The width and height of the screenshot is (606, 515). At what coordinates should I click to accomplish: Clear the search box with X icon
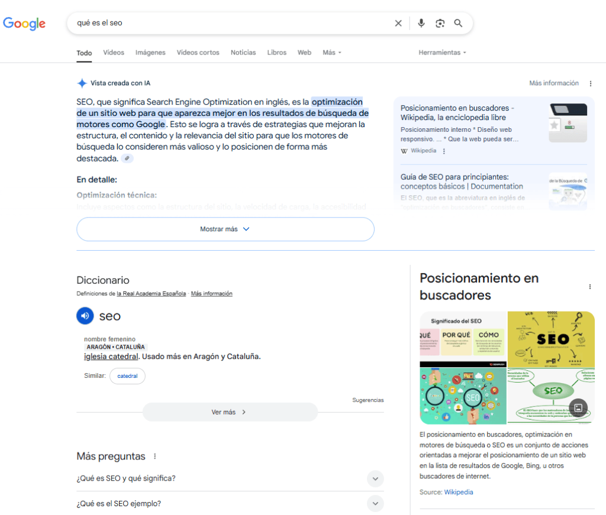coord(398,23)
